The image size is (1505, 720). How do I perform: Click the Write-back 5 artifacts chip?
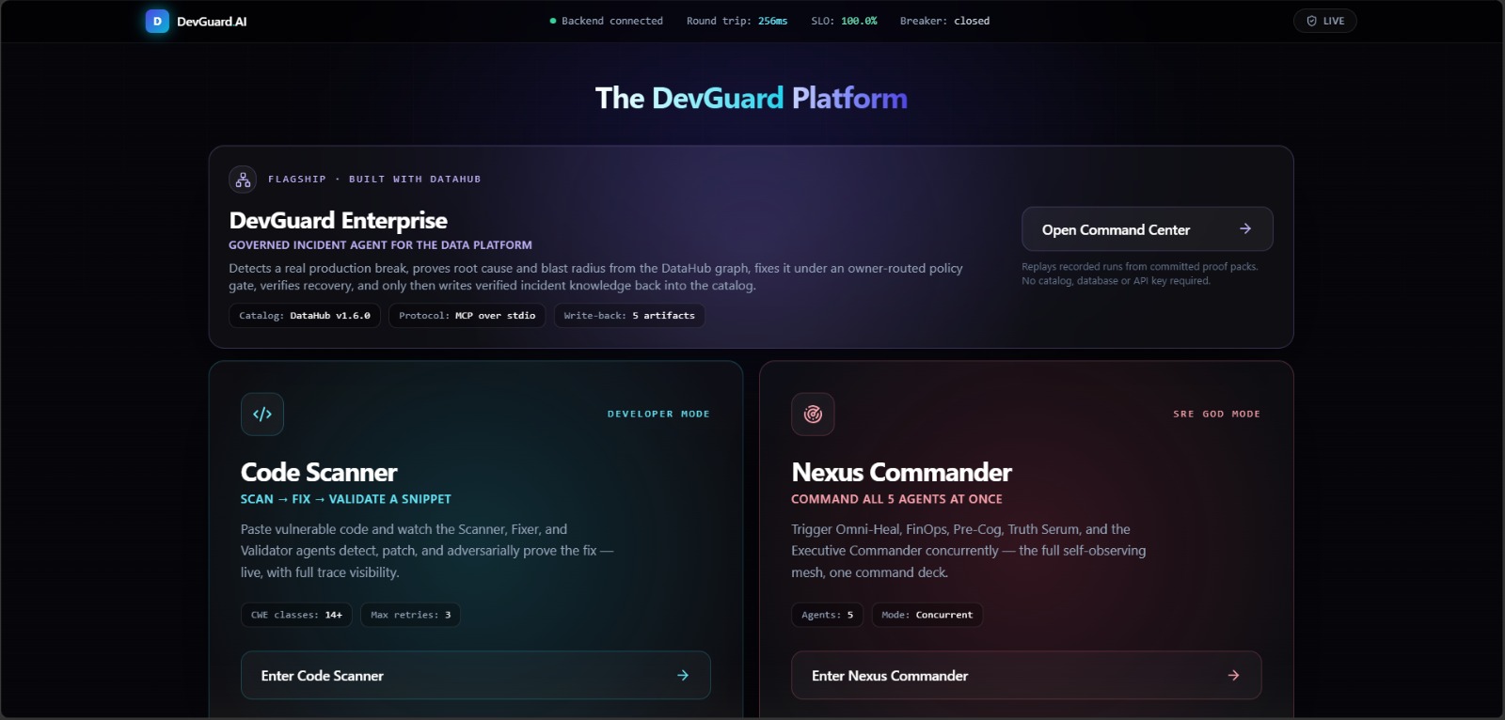(629, 316)
